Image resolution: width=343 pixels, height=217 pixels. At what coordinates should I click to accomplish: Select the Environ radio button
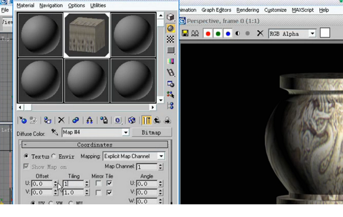click(53, 156)
